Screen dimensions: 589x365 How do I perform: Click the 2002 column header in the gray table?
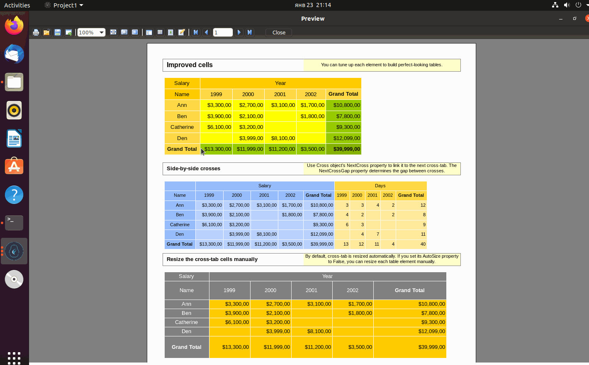[353, 290]
